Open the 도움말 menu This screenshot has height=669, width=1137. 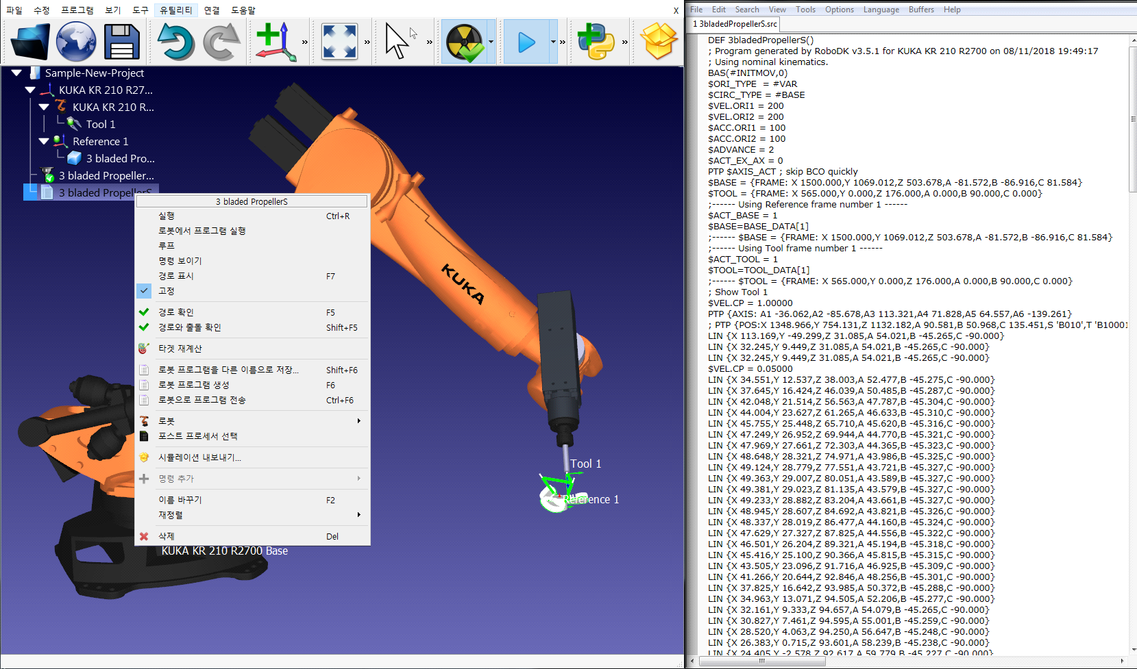[243, 10]
